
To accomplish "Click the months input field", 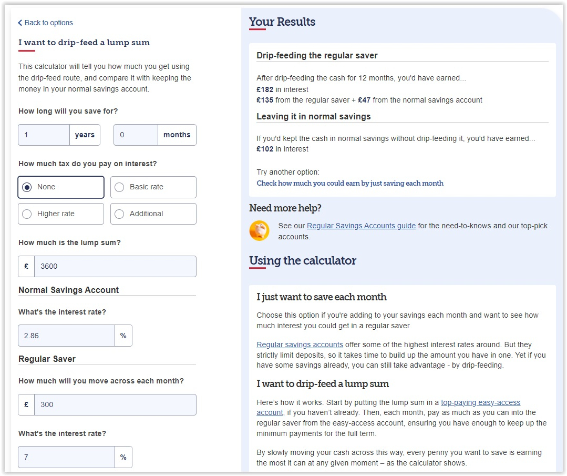I will click(136, 135).
